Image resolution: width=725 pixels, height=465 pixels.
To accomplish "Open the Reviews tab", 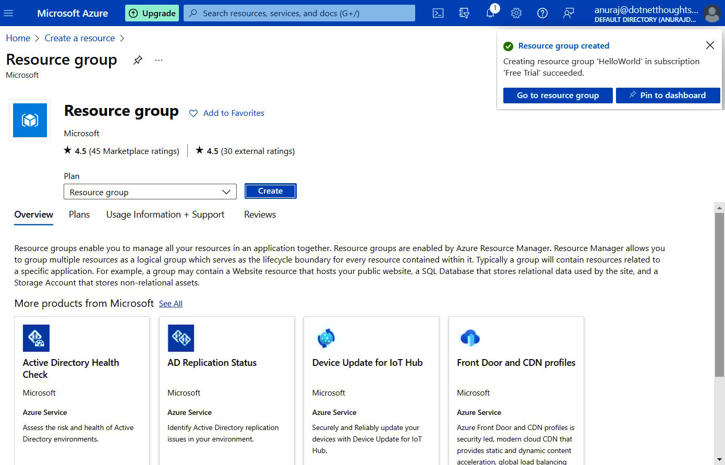I will pyautogui.click(x=260, y=214).
